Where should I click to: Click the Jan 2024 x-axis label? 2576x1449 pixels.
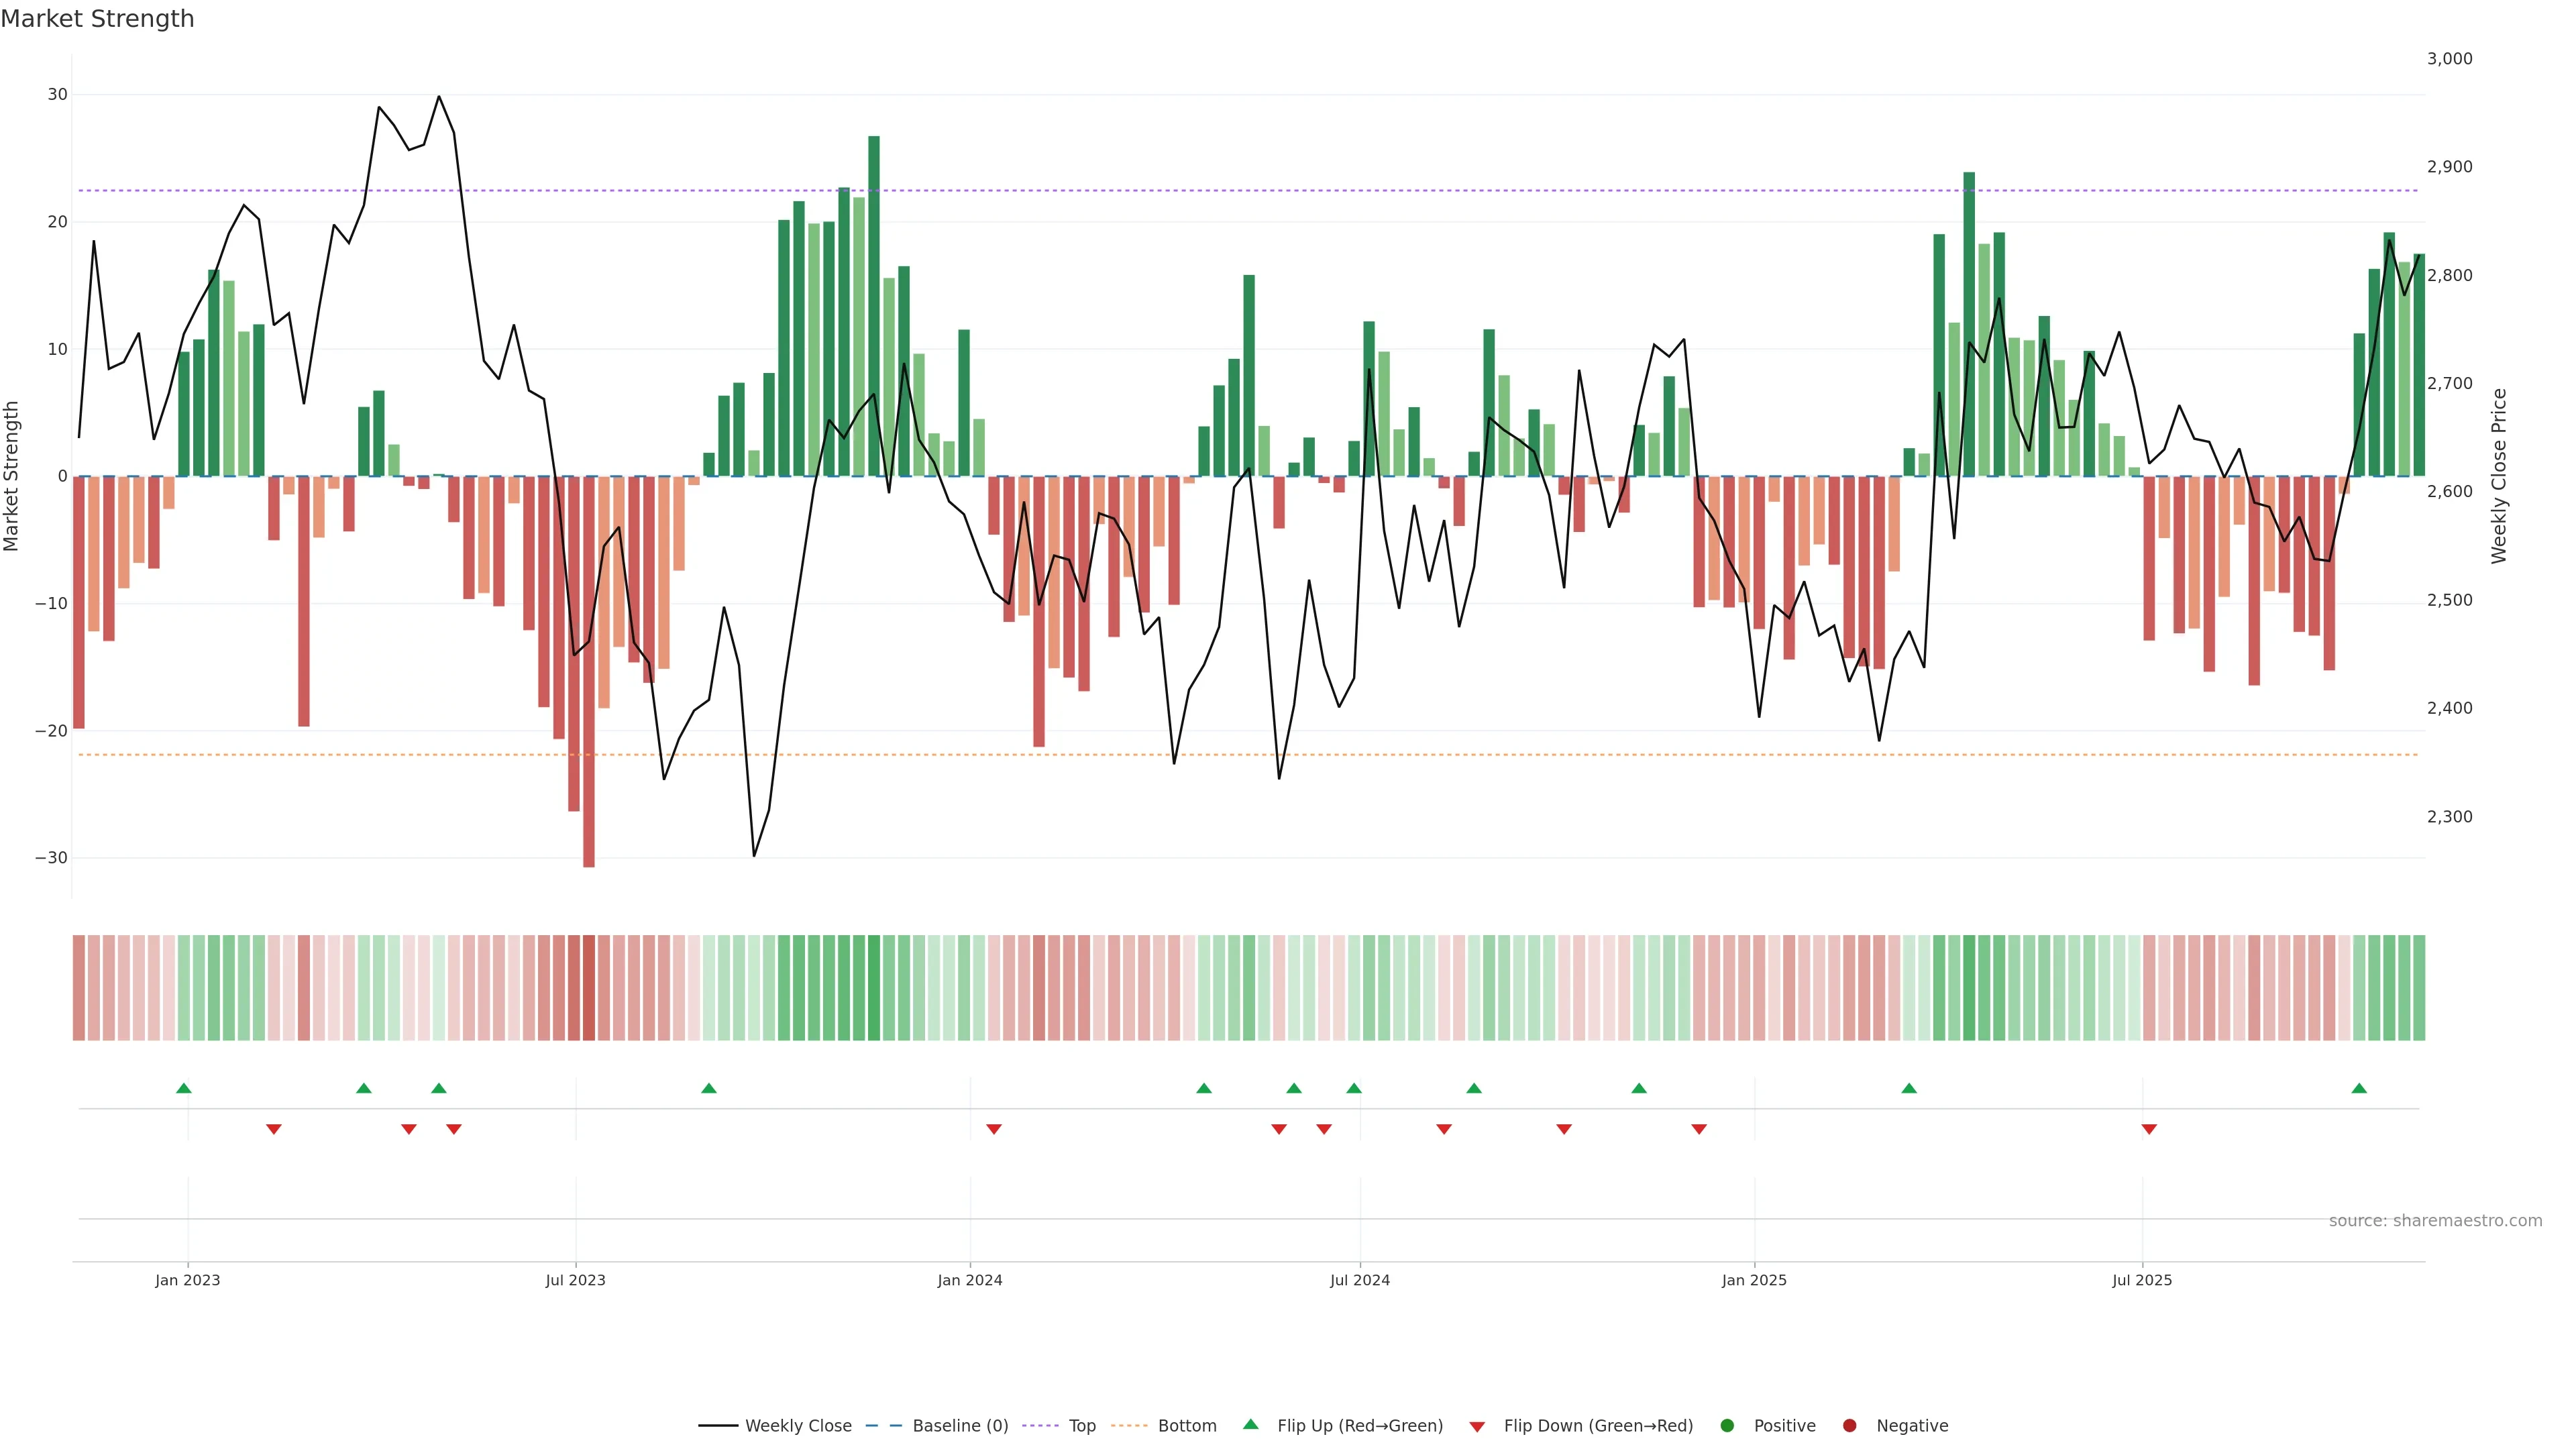(x=969, y=1280)
